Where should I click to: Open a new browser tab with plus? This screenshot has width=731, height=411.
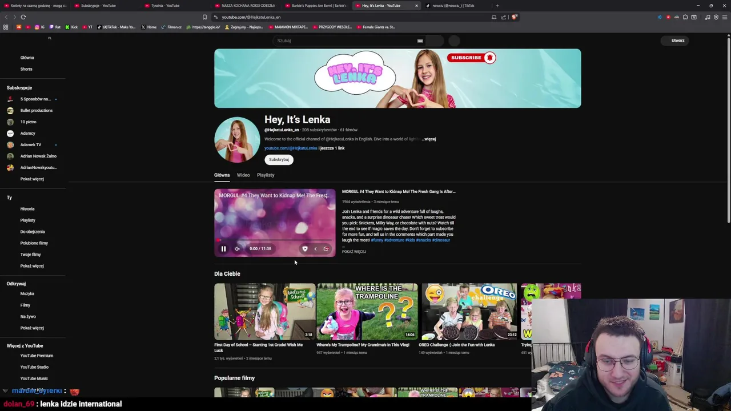pos(497,6)
